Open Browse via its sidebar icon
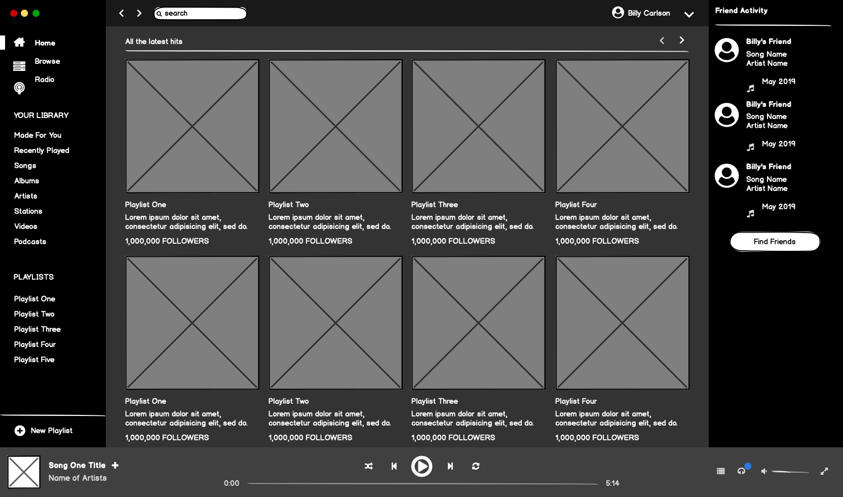The height and width of the screenshot is (497, 843). tap(19, 66)
